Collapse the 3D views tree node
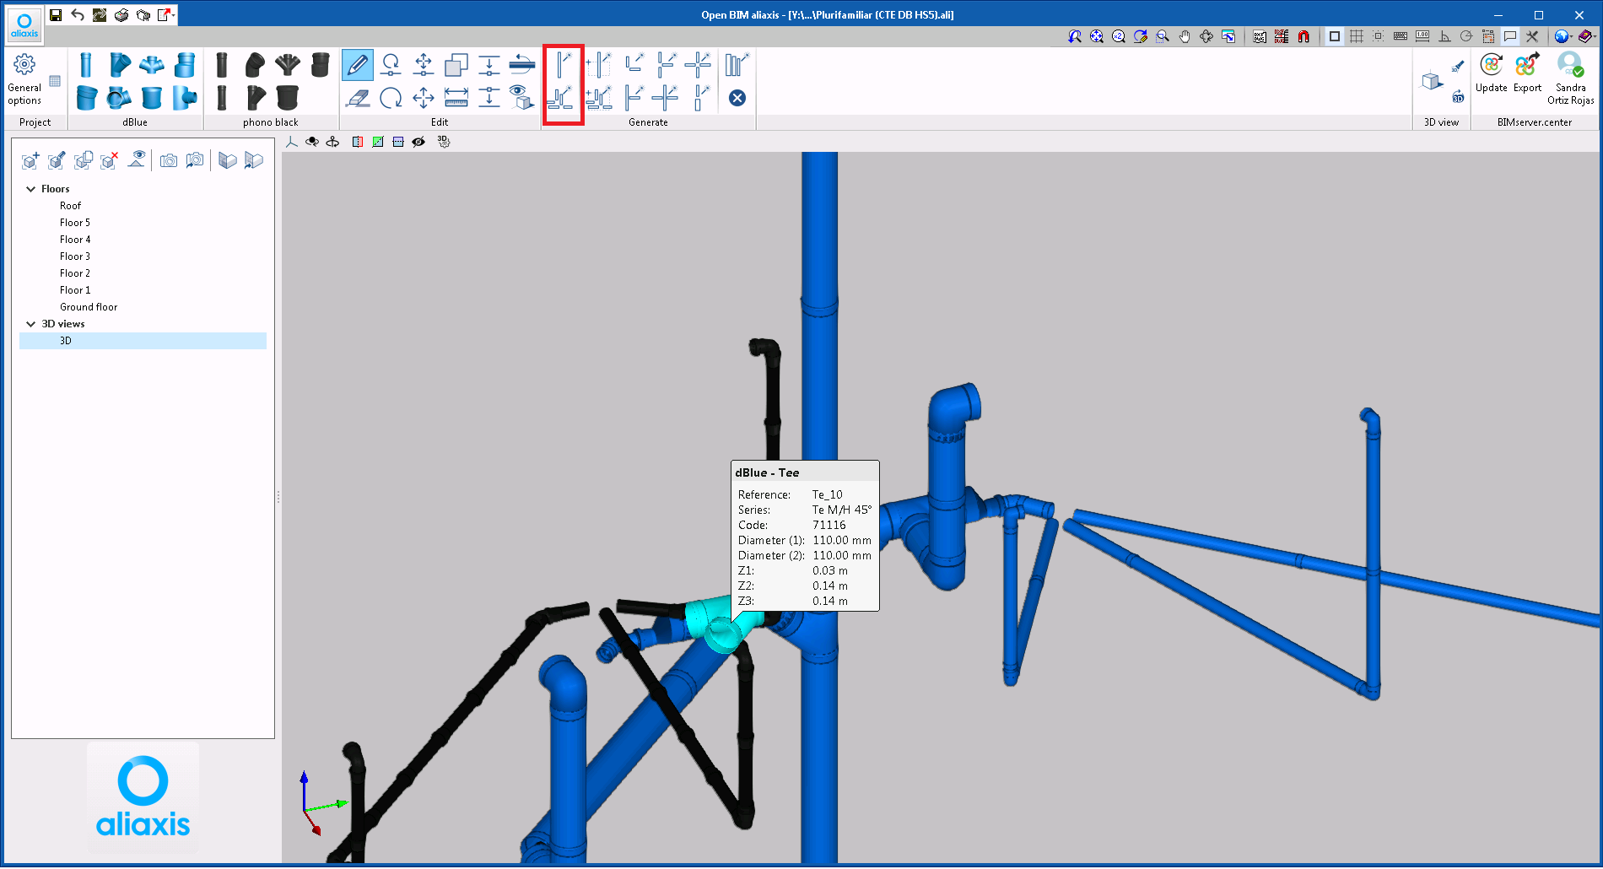The width and height of the screenshot is (1603, 869). [31, 324]
